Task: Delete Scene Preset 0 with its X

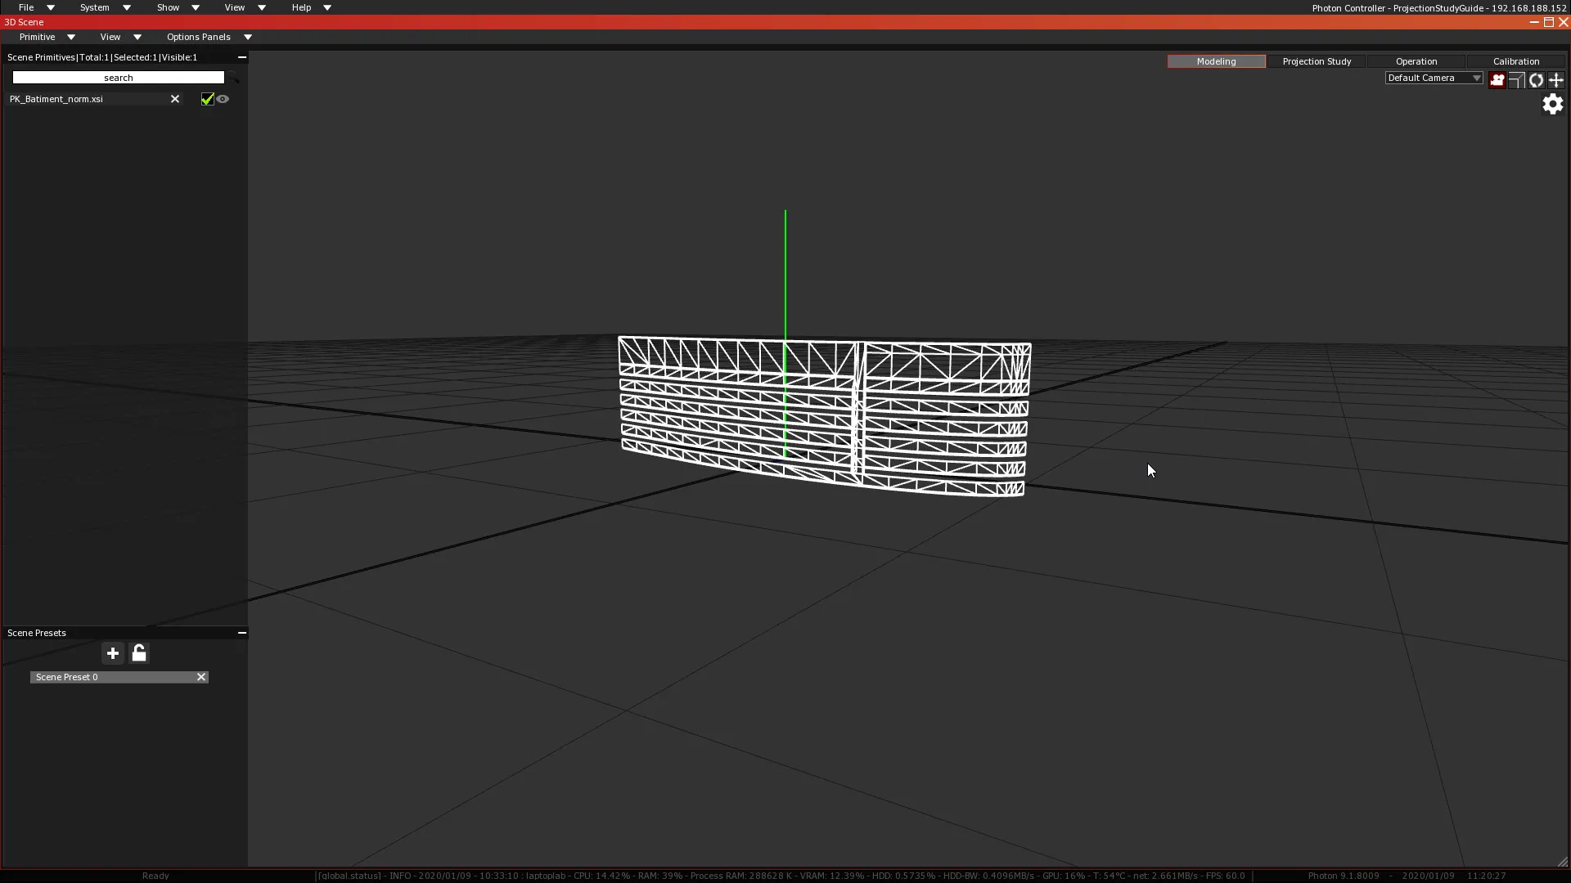Action: point(201,677)
